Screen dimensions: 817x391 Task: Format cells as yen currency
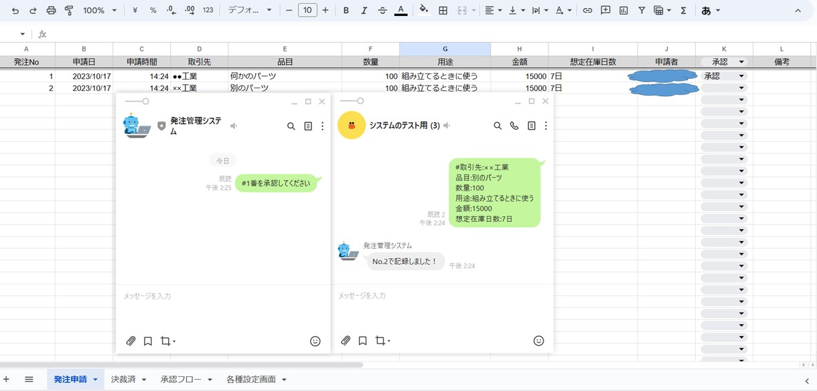pos(135,11)
